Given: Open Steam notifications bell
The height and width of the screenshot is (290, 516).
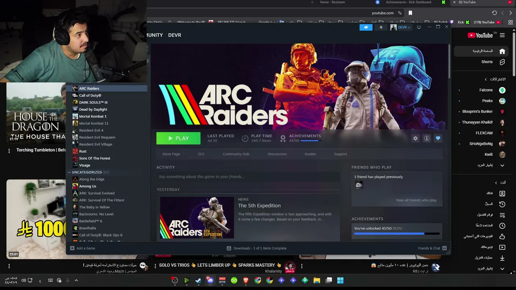Looking at the screenshot, I should pyautogui.click(x=381, y=27).
